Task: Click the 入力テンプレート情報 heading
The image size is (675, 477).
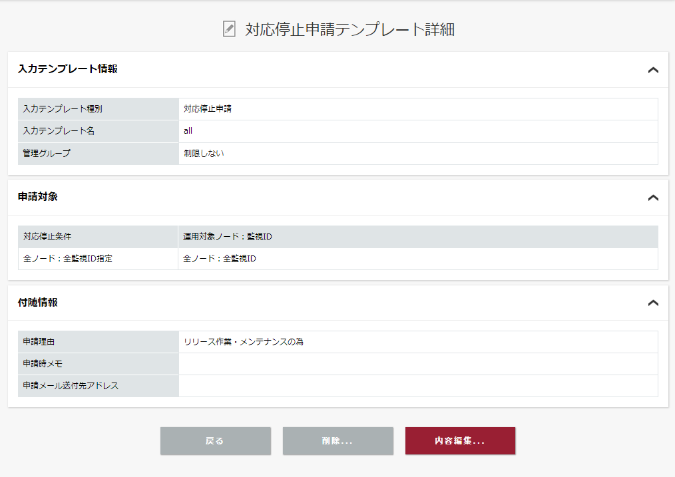Action: pyautogui.click(x=68, y=69)
